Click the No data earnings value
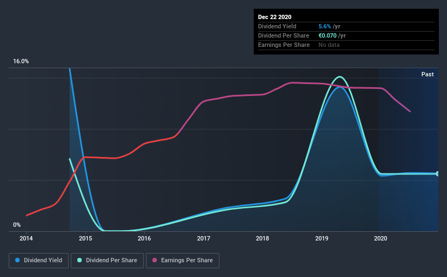447x277 pixels. point(329,45)
